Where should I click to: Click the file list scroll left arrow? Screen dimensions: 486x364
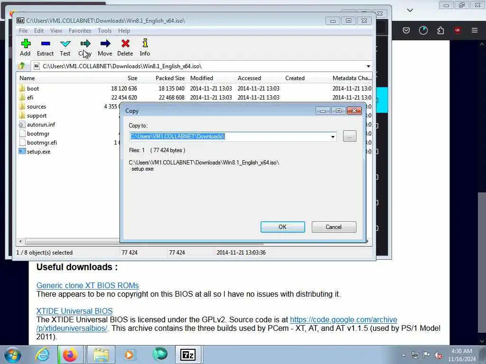pos(20,241)
